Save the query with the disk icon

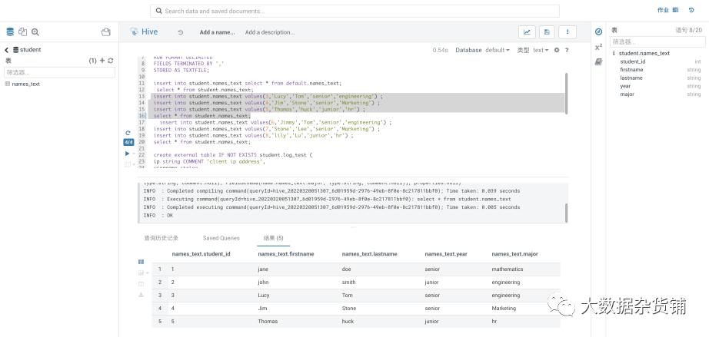point(547,32)
